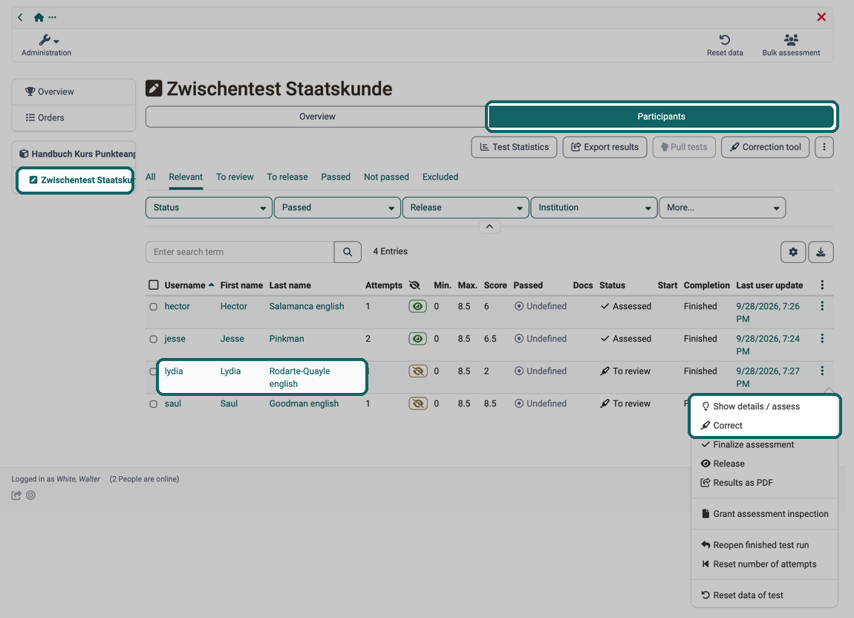The height and width of the screenshot is (618, 854).
Task: Click the target icon in the footer
Action: coord(31,495)
